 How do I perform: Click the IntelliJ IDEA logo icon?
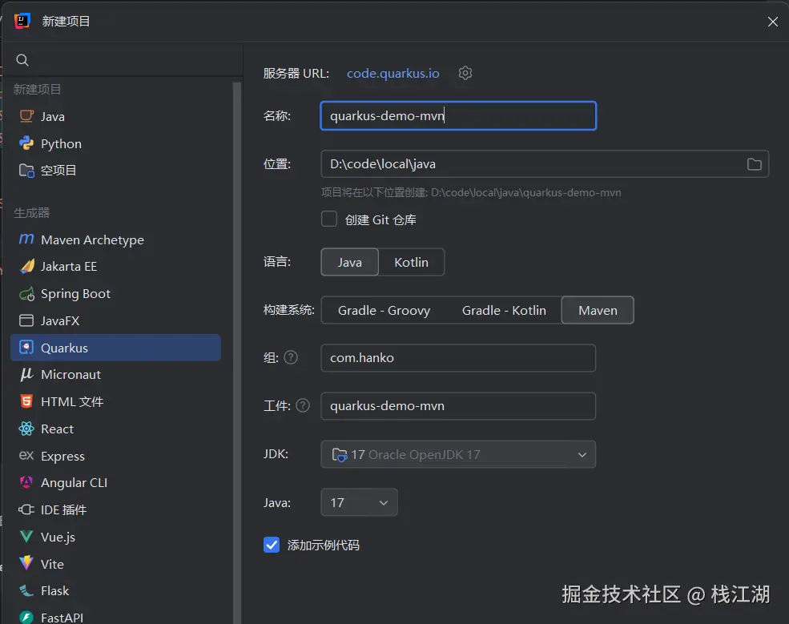pos(22,21)
